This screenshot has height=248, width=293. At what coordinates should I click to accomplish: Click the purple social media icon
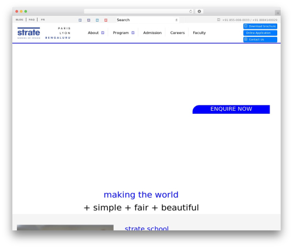[x=88, y=20]
